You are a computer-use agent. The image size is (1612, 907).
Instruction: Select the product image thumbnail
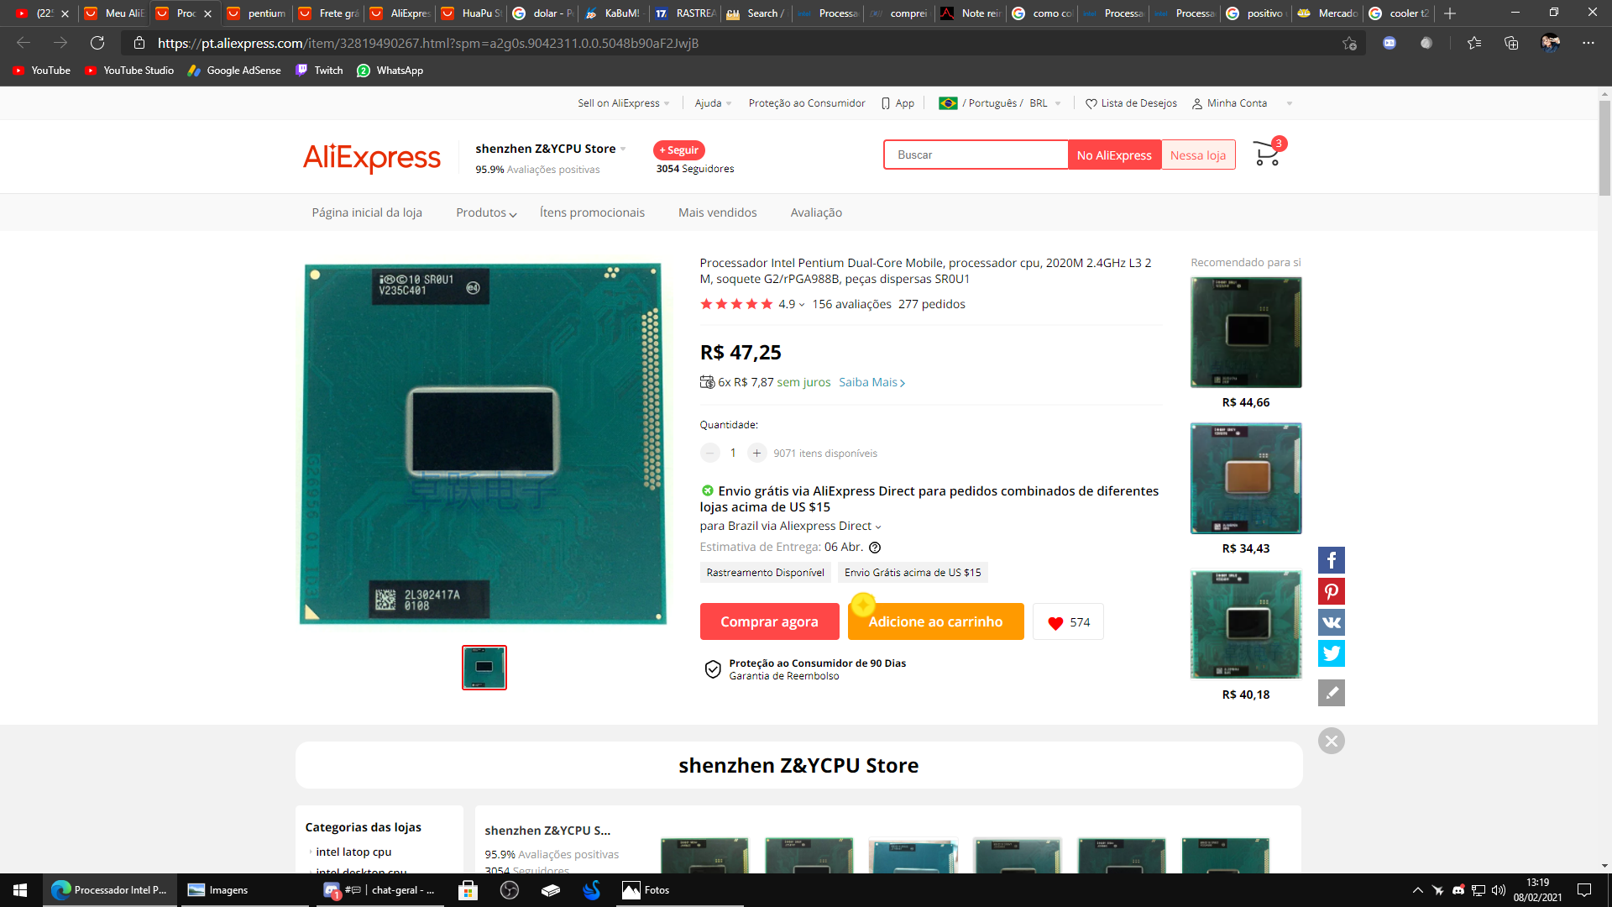tap(484, 668)
